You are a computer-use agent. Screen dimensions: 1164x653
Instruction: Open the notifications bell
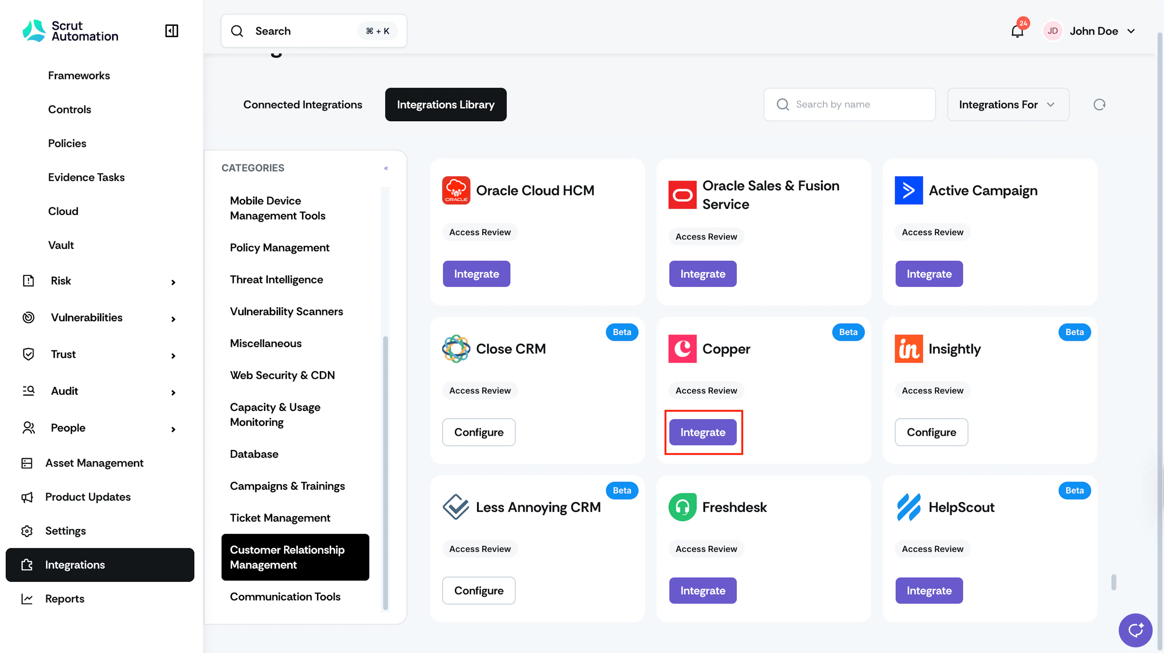click(x=1017, y=31)
